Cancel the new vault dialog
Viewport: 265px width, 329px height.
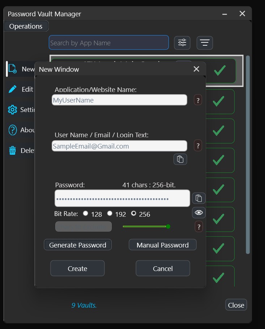pos(163,268)
